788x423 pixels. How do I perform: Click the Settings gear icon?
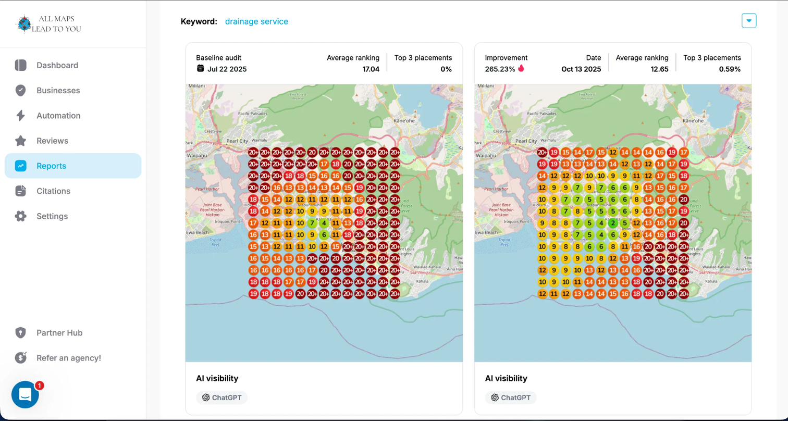coord(20,216)
